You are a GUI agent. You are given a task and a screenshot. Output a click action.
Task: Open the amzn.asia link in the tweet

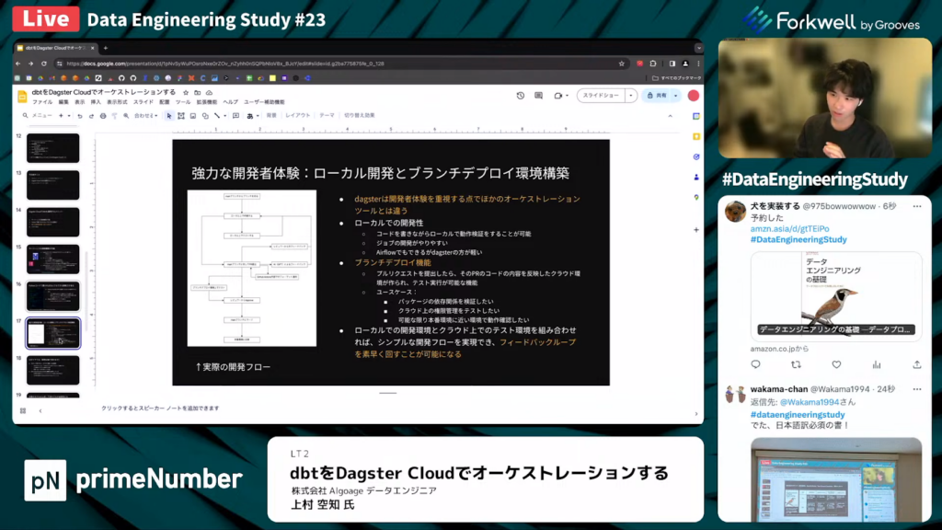tap(789, 228)
